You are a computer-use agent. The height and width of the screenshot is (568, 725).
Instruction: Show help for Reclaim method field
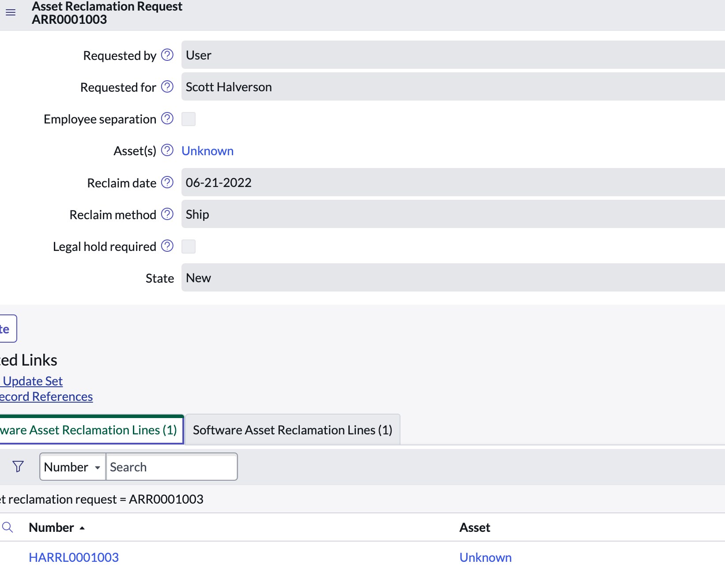point(167,214)
